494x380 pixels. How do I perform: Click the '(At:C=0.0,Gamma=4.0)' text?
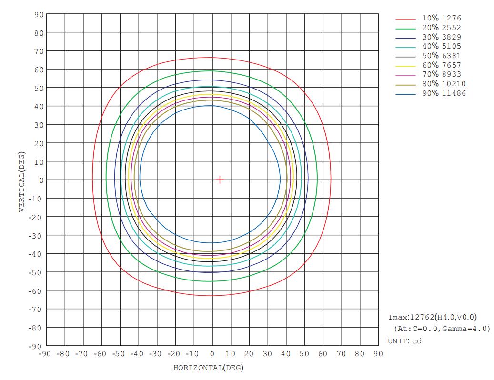pos(442,329)
